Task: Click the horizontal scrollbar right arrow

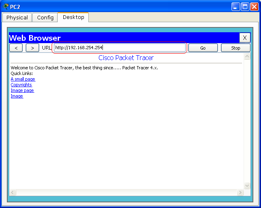Action: [x=240, y=193]
